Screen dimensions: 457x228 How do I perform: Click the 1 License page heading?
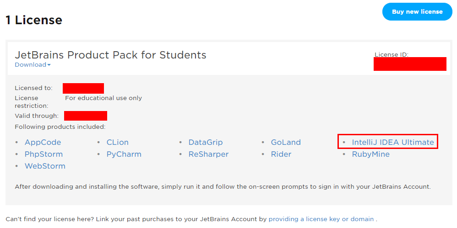(x=34, y=20)
